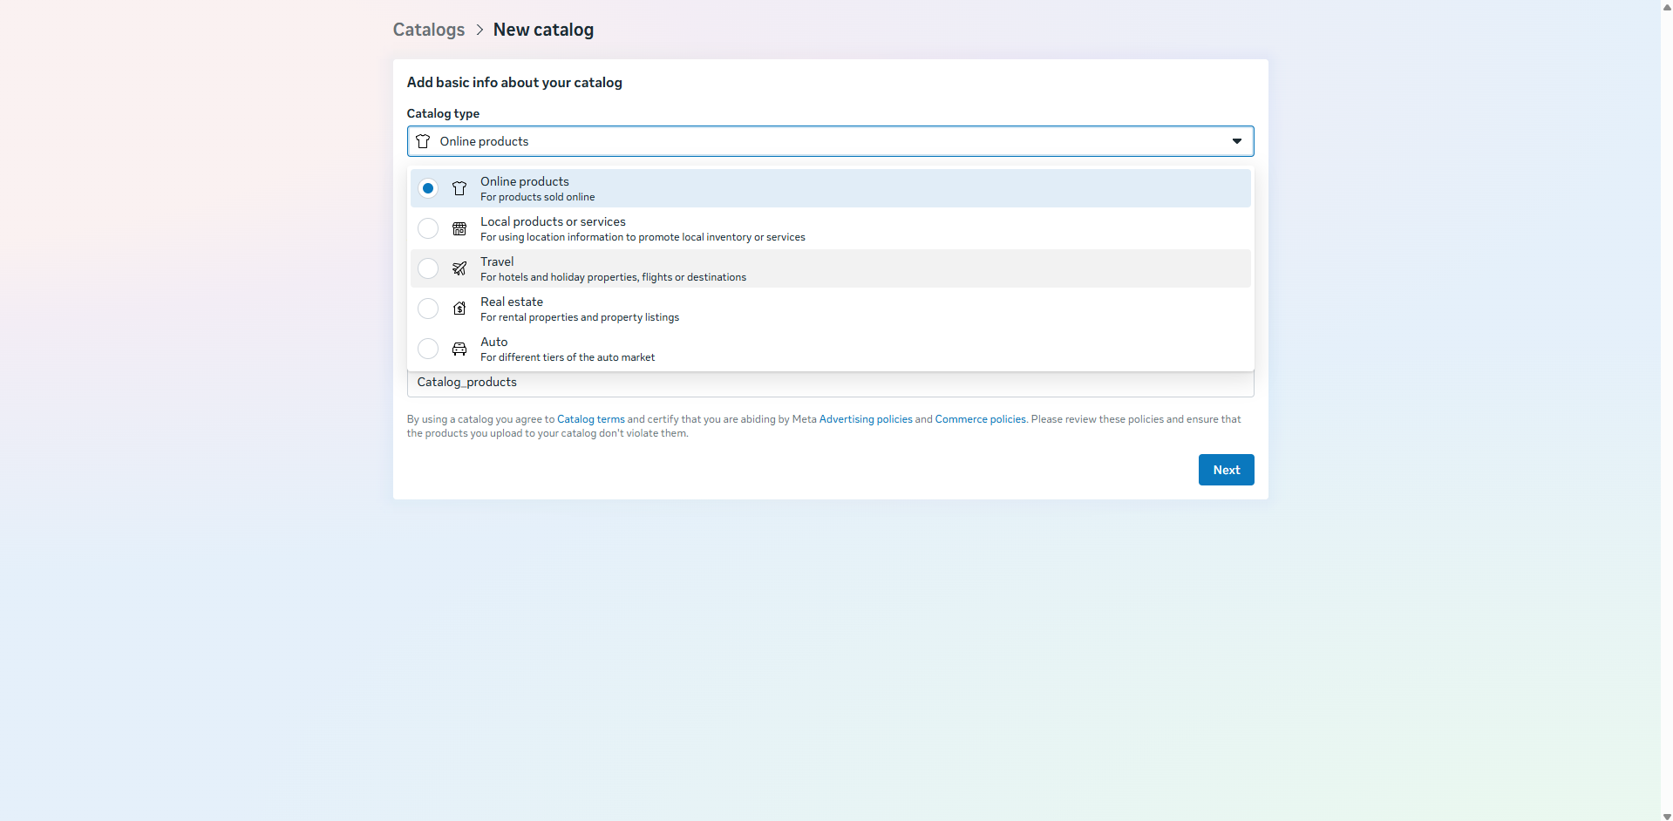Pick the Auto radio button
This screenshot has height=821, width=1673.
pos(428,349)
